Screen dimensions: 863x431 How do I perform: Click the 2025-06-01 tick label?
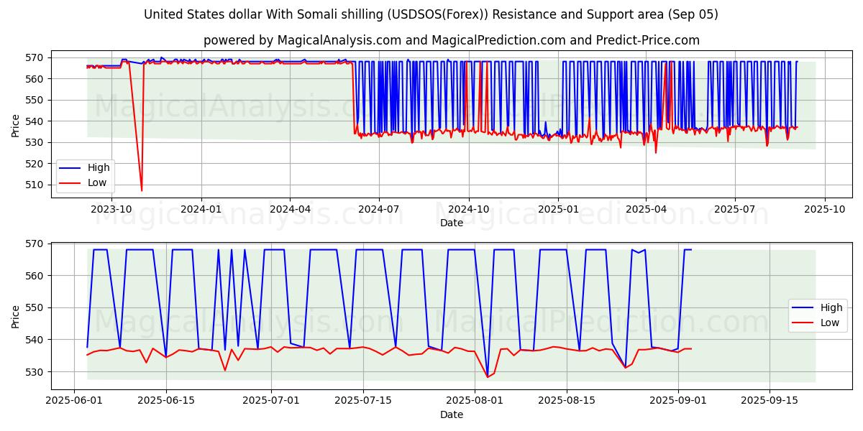(74, 400)
